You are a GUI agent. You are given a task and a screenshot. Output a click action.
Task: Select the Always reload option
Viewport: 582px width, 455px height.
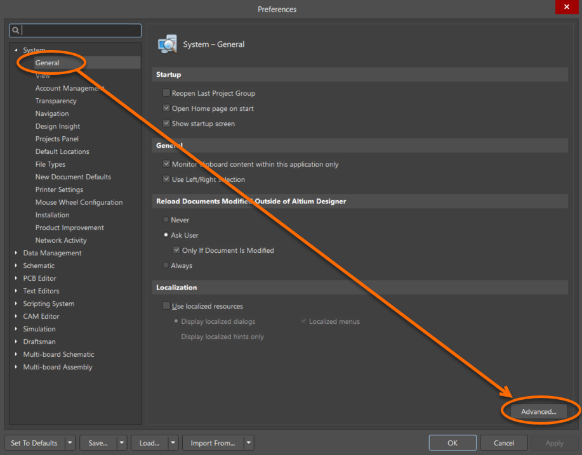pos(166,266)
